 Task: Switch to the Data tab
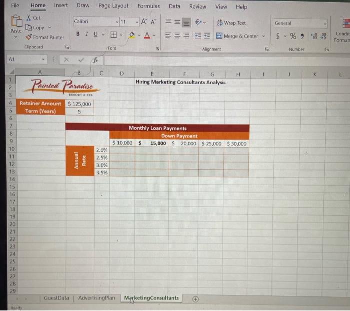point(174,6)
